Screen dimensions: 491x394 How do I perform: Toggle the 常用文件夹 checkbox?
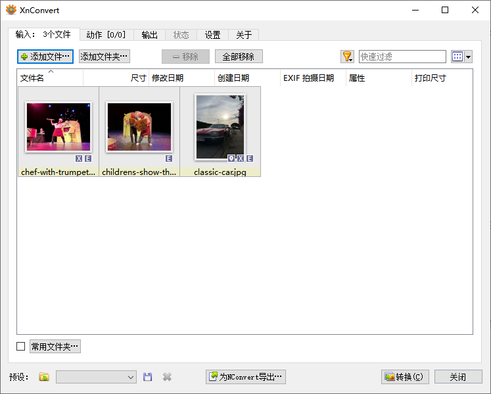click(21, 347)
